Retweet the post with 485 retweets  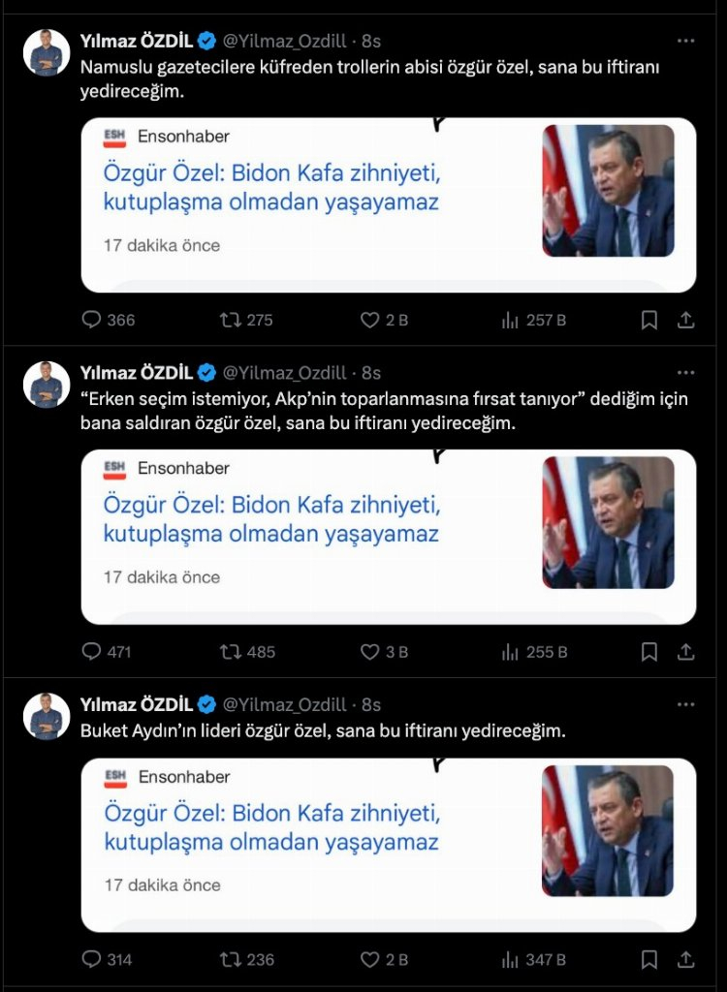coord(231,652)
